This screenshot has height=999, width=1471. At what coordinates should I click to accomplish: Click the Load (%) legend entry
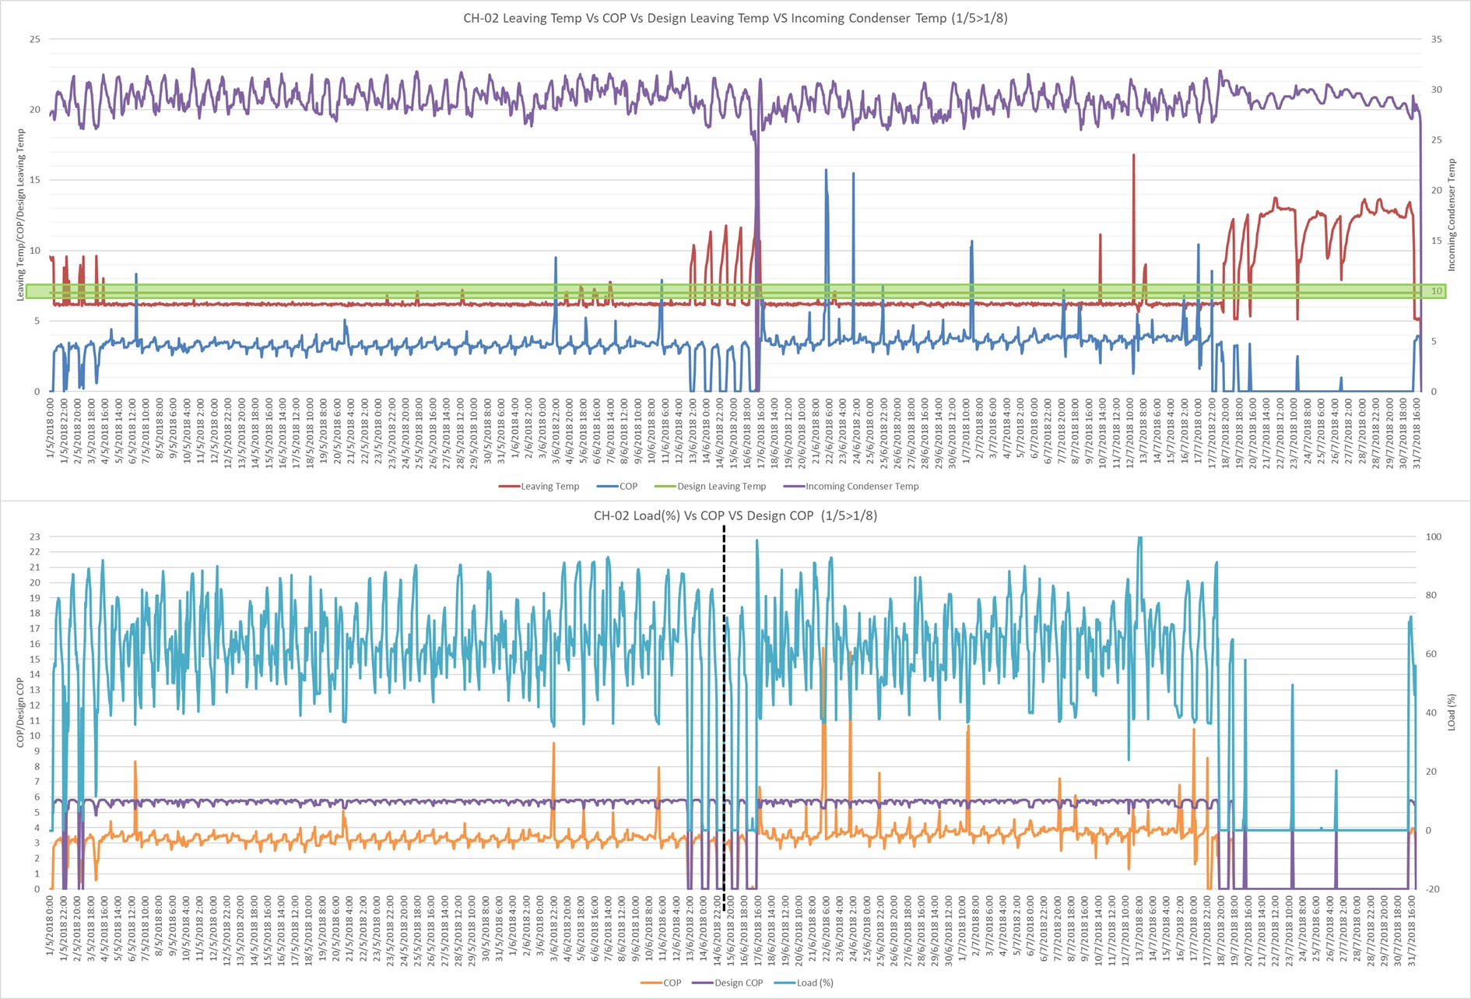(x=814, y=983)
